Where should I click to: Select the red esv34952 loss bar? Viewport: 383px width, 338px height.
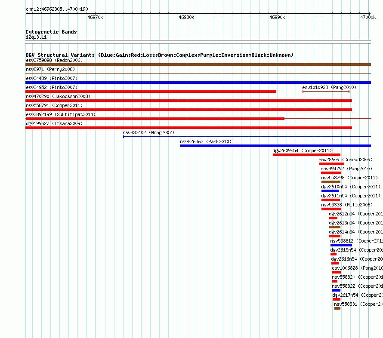151,92
